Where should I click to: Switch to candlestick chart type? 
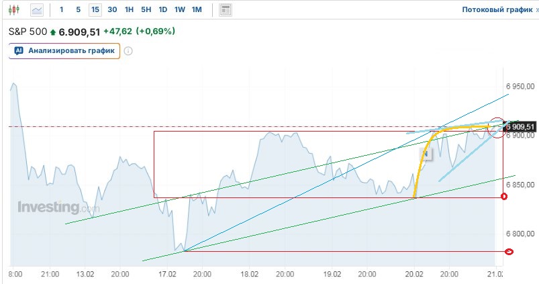[15, 10]
